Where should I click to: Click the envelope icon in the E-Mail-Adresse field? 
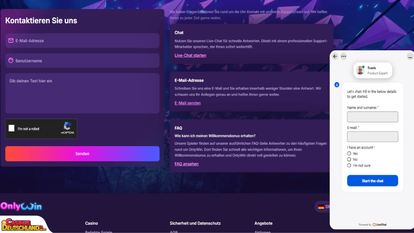coord(11,40)
